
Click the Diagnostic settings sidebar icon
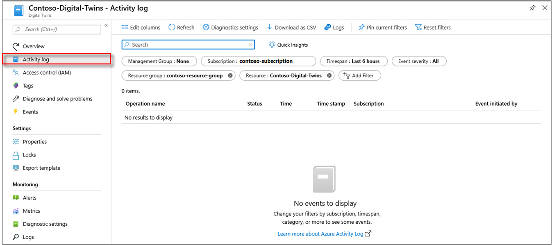coord(16,224)
